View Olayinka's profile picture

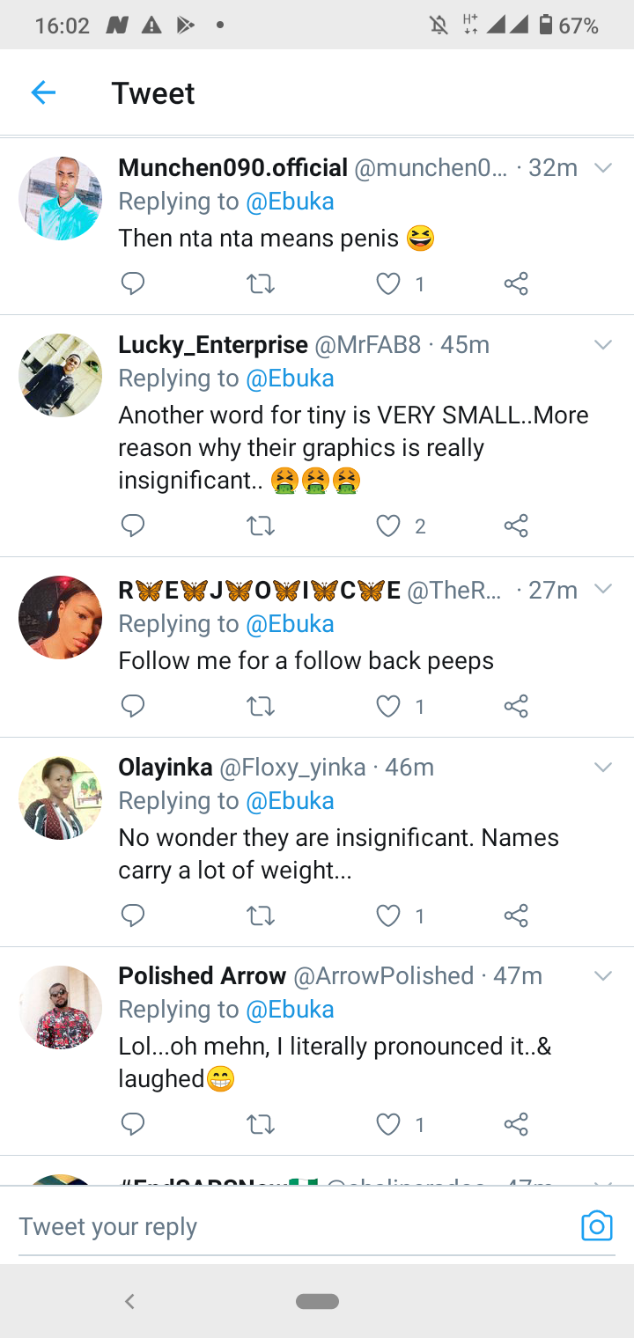[60, 798]
